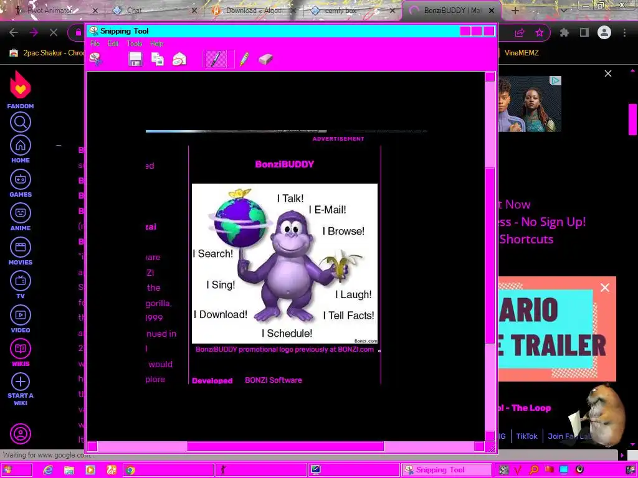Open the Chrome profile avatar
Viewport: 638px width, 478px height.
point(604,32)
